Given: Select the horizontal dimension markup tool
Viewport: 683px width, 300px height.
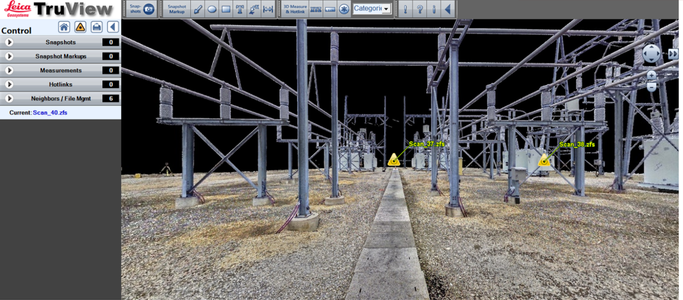Looking at the screenshot, I should [x=268, y=9].
